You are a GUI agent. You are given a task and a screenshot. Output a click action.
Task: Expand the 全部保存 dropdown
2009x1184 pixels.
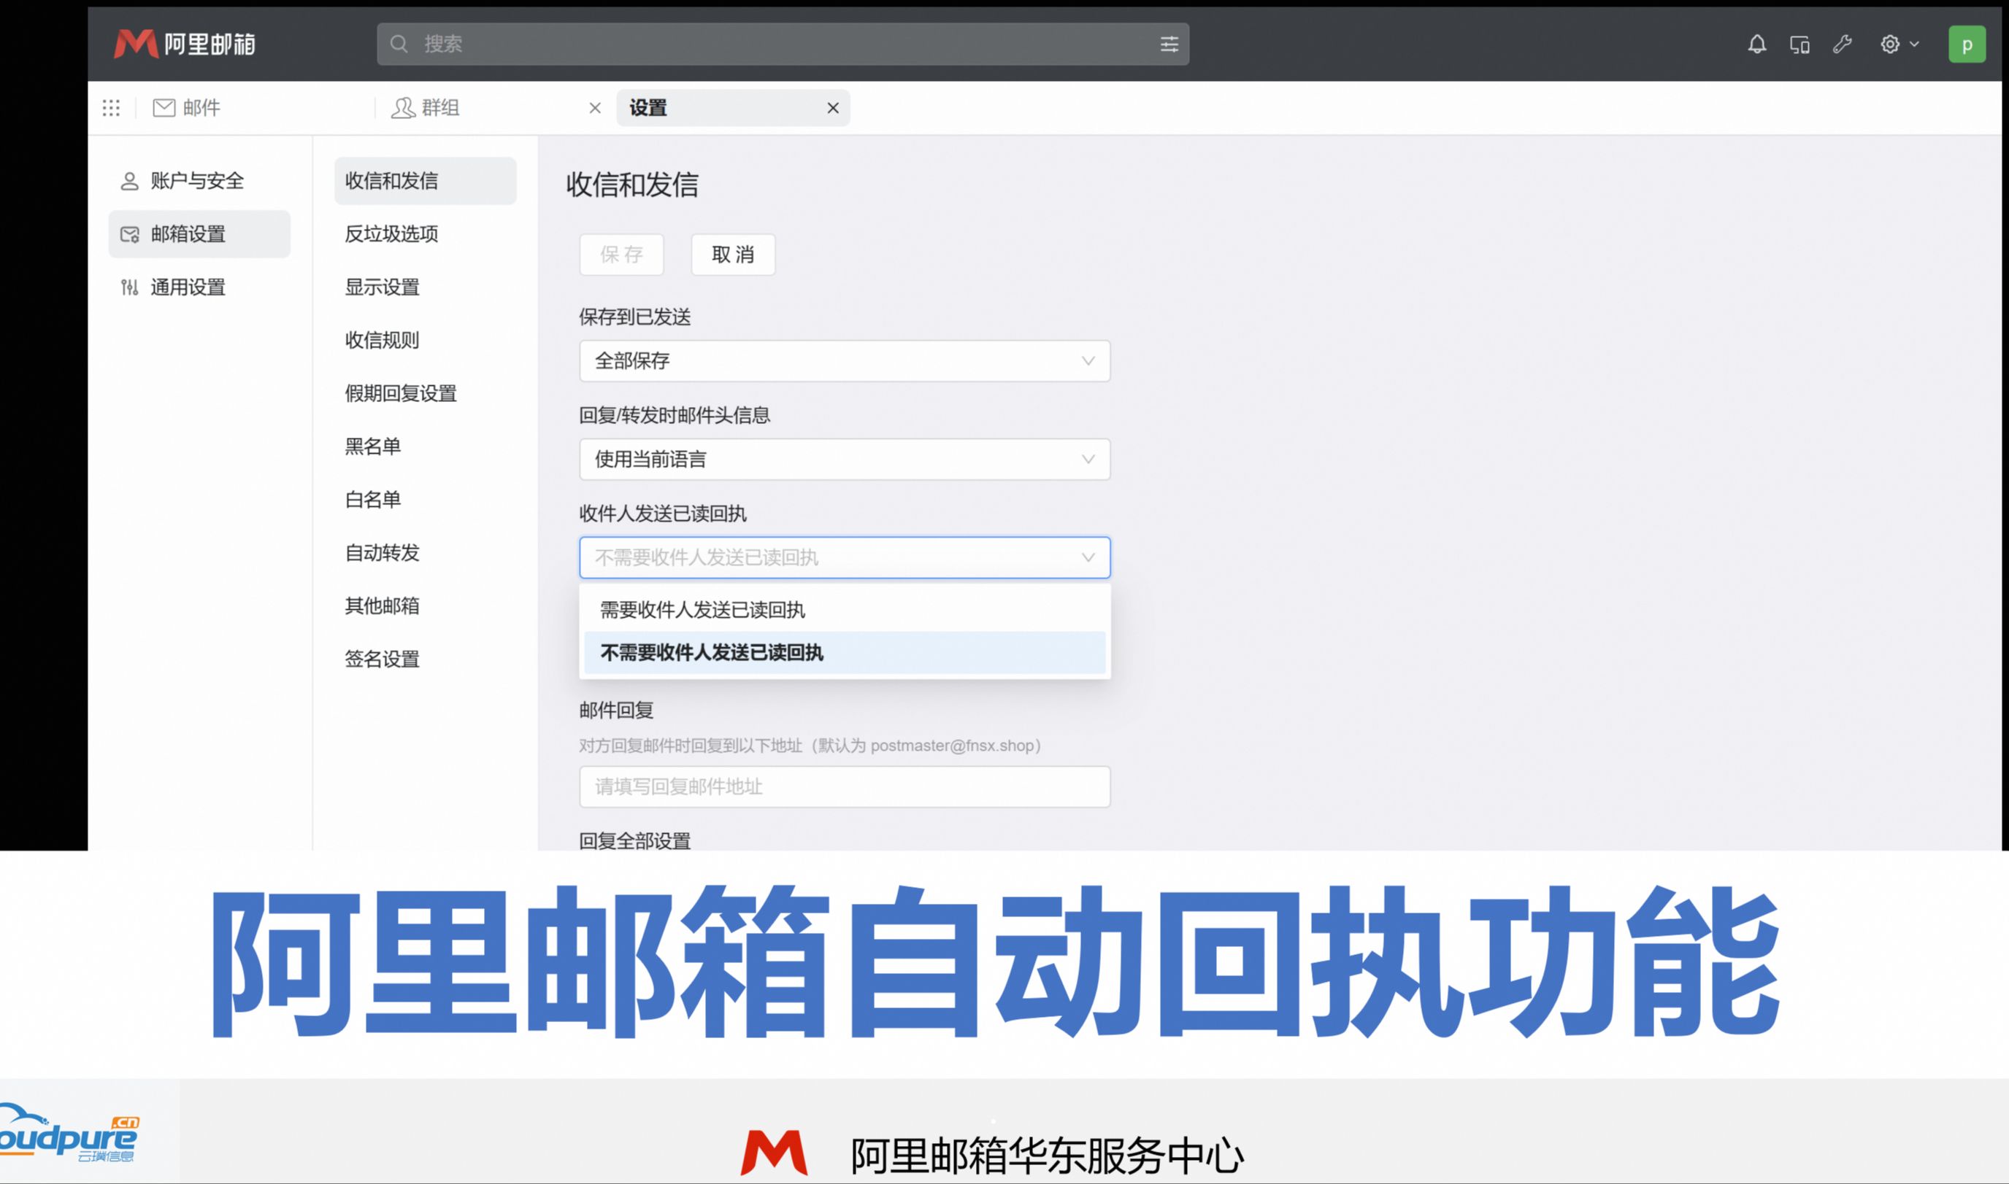pos(845,360)
